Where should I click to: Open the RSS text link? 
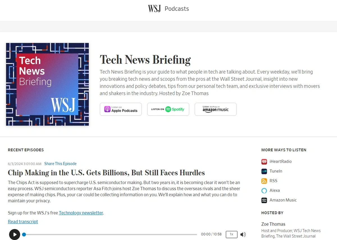tap(273, 181)
